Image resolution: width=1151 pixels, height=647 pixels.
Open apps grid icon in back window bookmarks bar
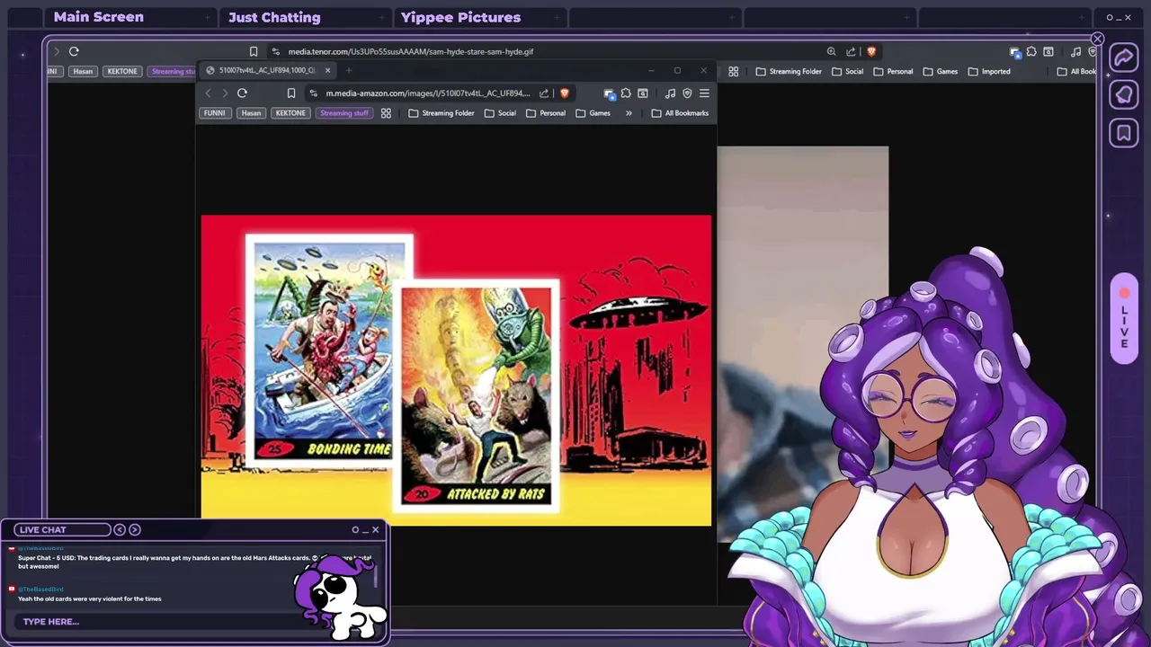[x=734, y=71]
